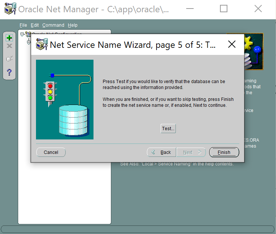Click the green plus Create icon

[x=10, y=38]
